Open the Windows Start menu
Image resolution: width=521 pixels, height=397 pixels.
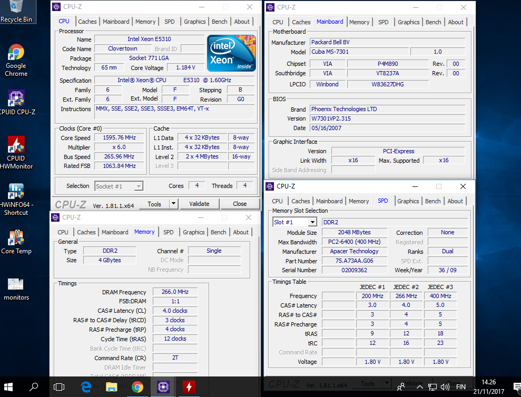point(8,386)
